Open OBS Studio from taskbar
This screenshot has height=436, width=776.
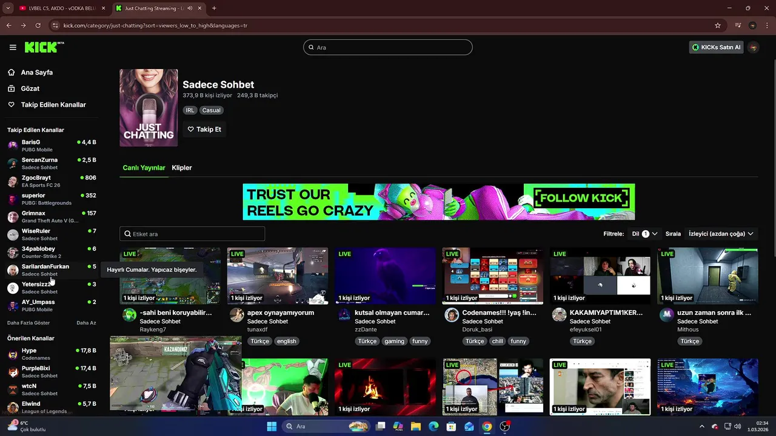(505, 426)
